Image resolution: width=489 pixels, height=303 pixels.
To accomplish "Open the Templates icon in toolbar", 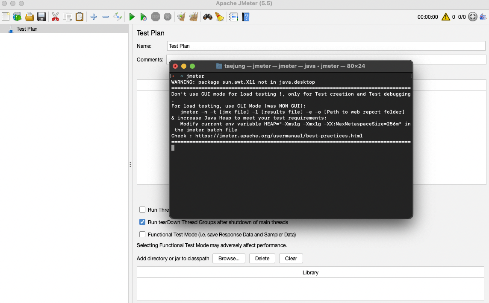I will pyautogui.click(x=17, y=17).
